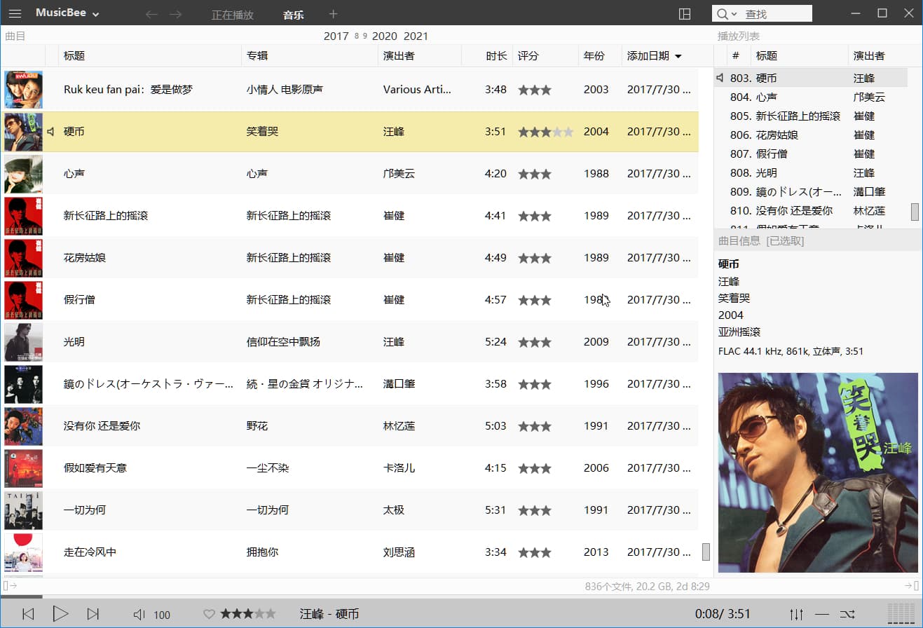
Task: Click the navigate back arrow
Action: [151, 15]
